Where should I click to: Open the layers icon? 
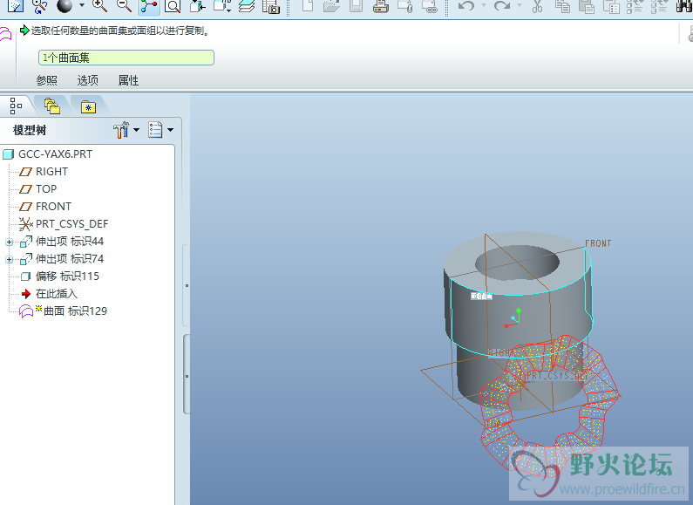[247, 6]
